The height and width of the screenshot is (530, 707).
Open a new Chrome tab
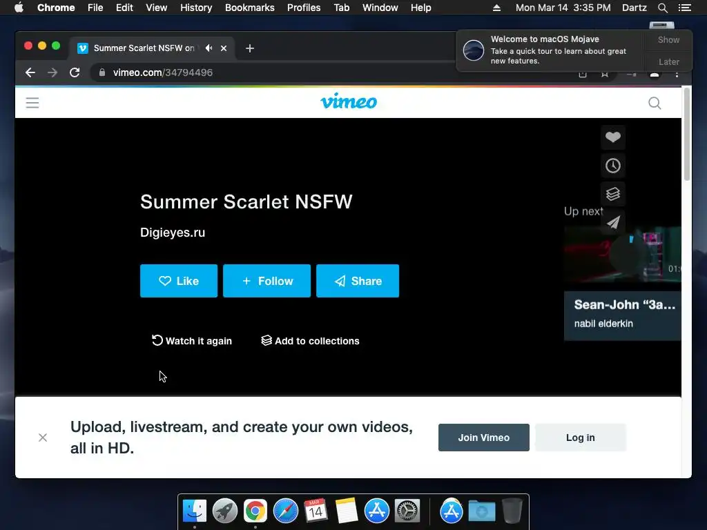pos(250,48)
